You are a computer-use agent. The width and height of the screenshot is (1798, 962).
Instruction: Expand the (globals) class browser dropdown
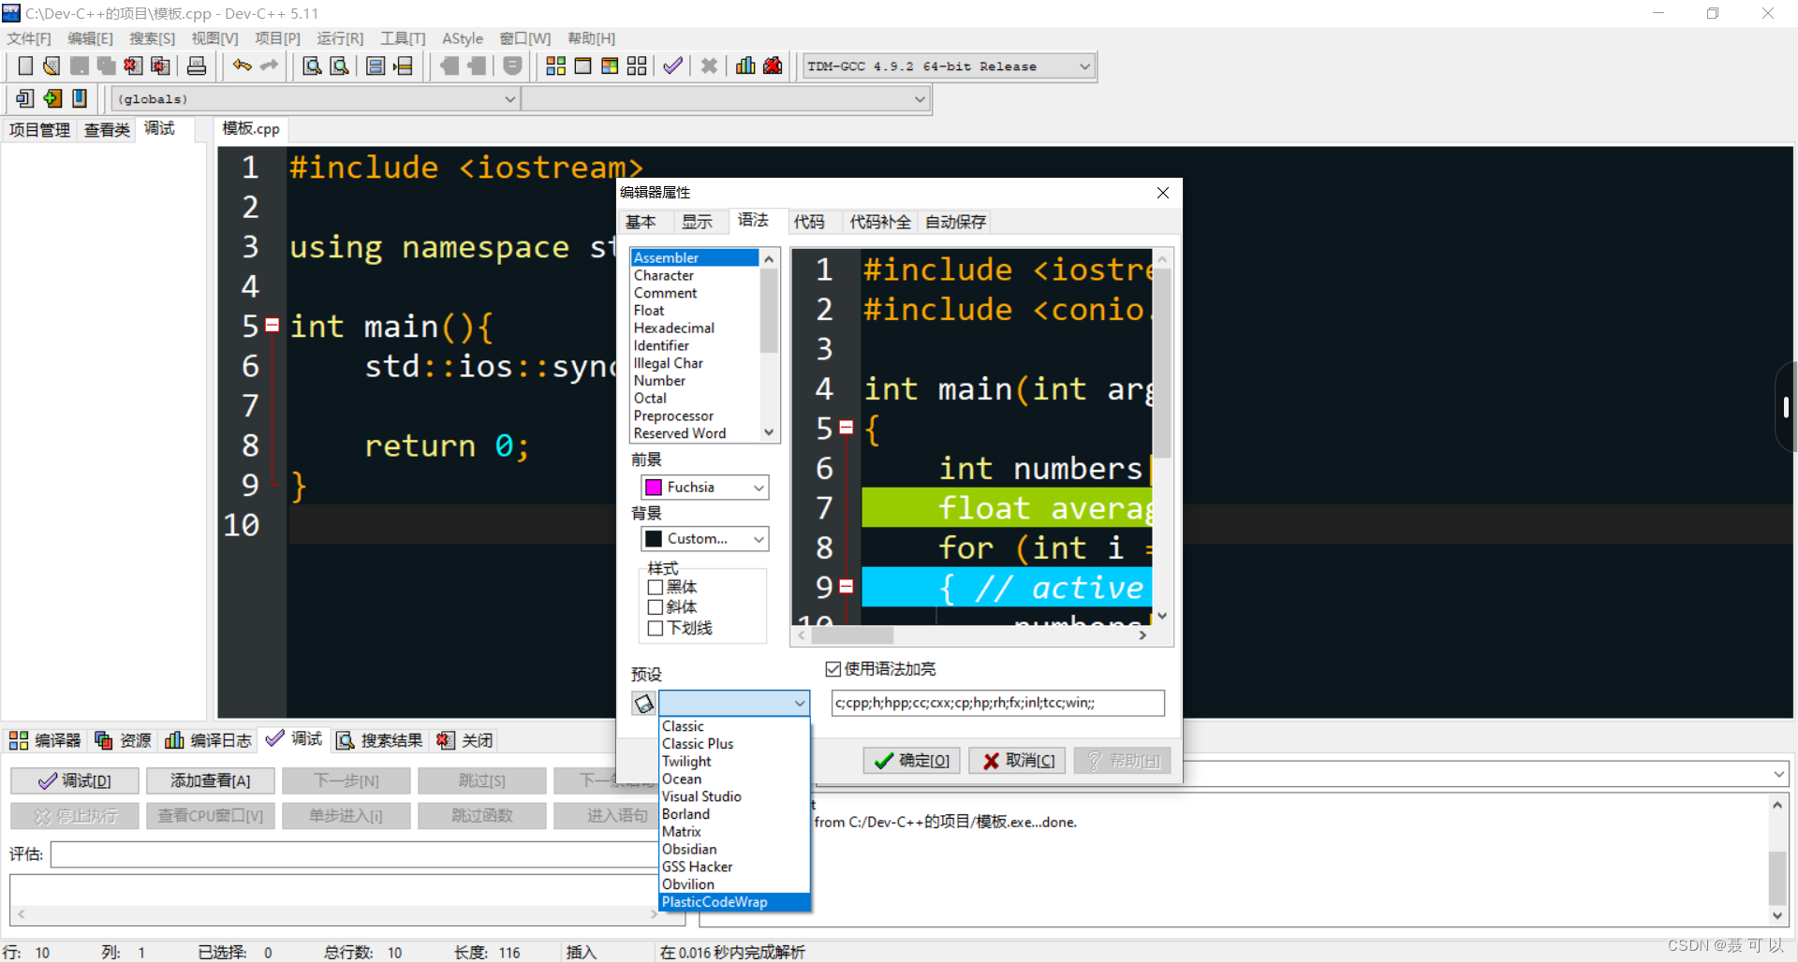point(508,98)
